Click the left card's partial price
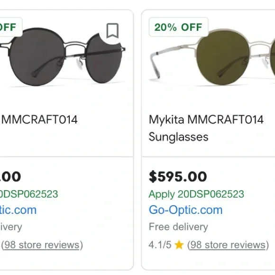 (x=10, y=176)
